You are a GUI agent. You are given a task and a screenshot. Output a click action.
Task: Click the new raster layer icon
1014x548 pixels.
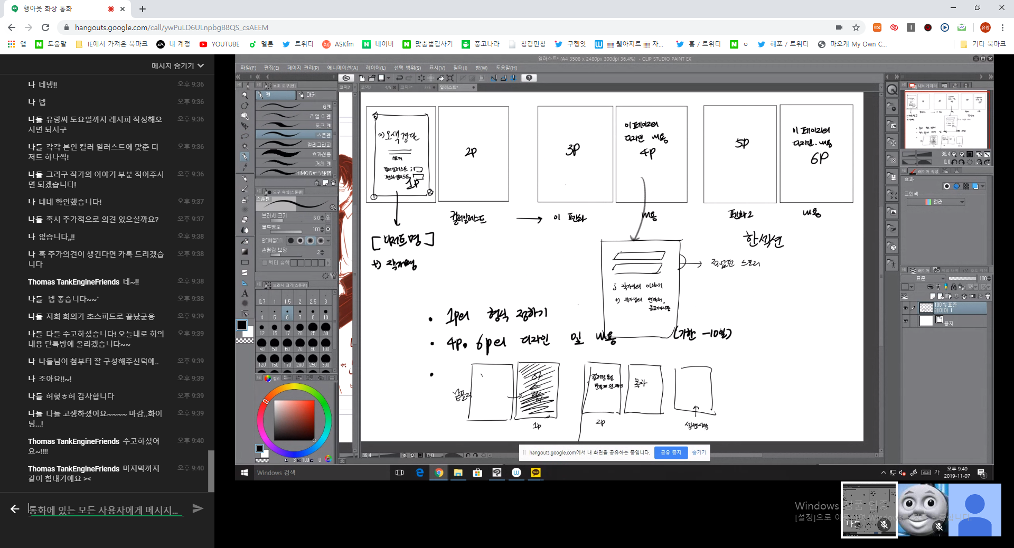tap(933, 296)
